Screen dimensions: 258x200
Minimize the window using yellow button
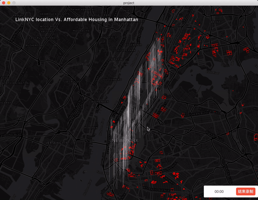pyautogui.click(x=9, y=3)
